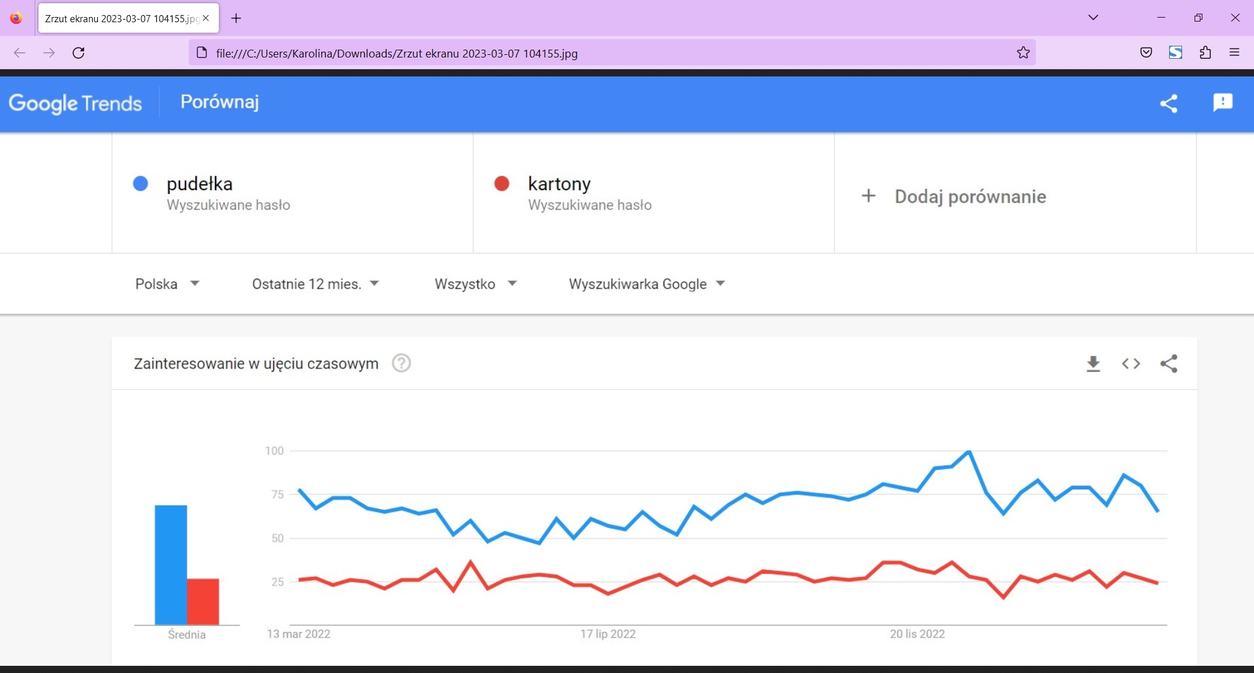Expand the Wszystko category dropdown
This screenshot has height=673, width=1254.
coord(475,284)
